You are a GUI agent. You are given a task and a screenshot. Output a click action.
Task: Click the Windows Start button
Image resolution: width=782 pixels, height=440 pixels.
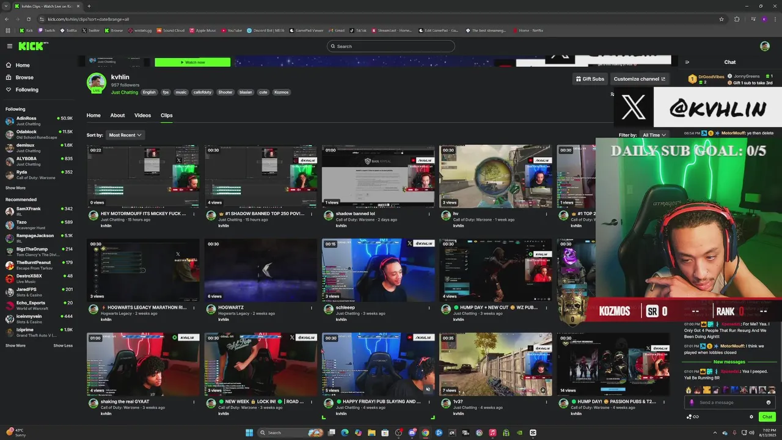(x=249, y=433)
